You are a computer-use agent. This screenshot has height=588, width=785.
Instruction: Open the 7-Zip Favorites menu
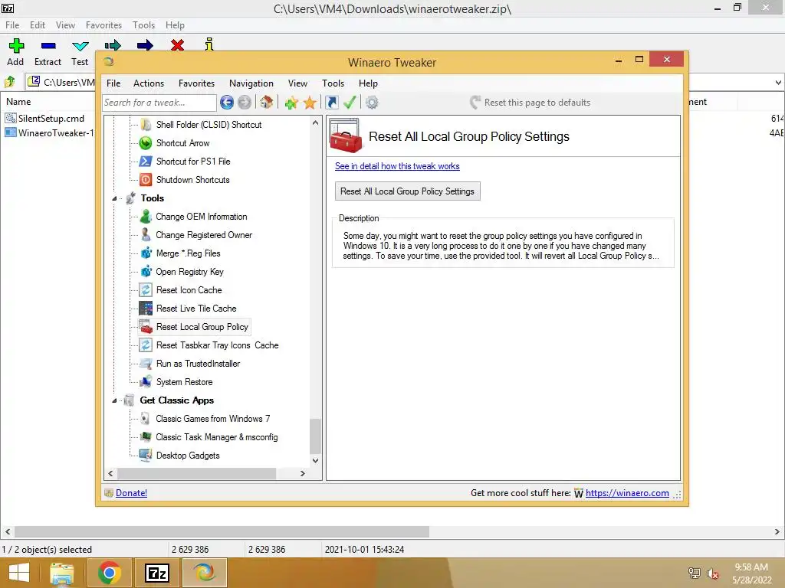103,25
